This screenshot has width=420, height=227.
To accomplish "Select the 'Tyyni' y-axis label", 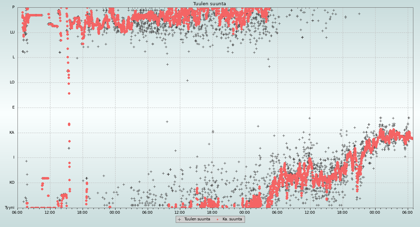I will click(x=9, y=208).
